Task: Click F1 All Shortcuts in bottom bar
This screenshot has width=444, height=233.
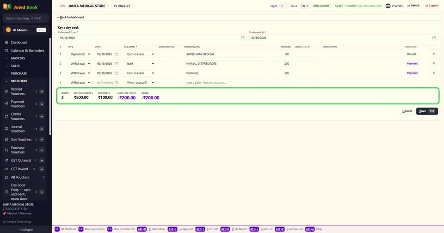Action: (65, 229)
